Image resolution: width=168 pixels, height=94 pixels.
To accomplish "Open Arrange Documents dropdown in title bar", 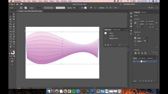I will point(22,4).
